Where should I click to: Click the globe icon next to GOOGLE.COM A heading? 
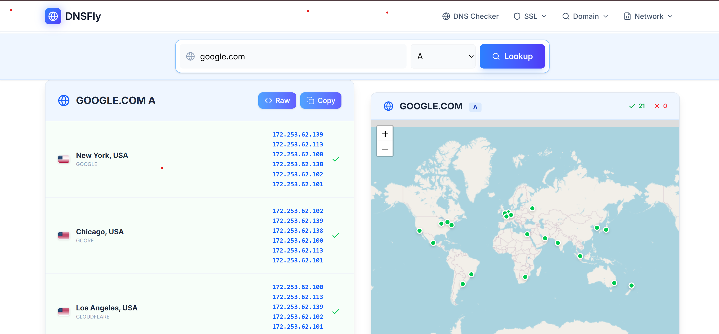pos(64,101)
